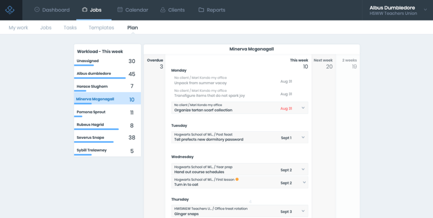This screenshot has height=218, width=433.
Task: Click Albus dumbledore workload progress bar
Action: [101, 78]
